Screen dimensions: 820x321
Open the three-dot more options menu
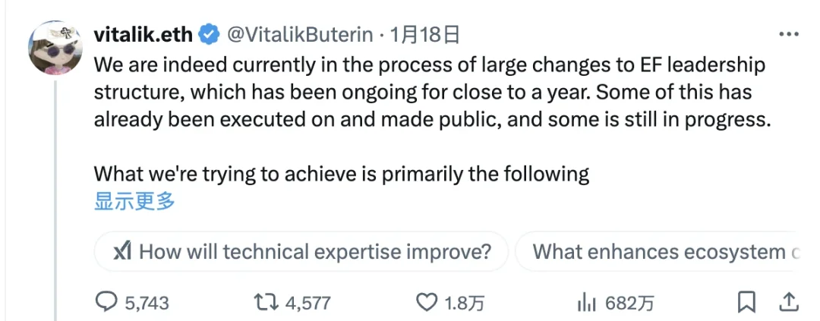(788, 35)
